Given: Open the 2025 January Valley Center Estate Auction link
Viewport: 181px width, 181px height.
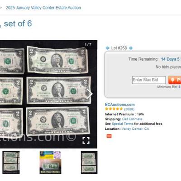Looking at the screenshot, I should pos(43,8).
